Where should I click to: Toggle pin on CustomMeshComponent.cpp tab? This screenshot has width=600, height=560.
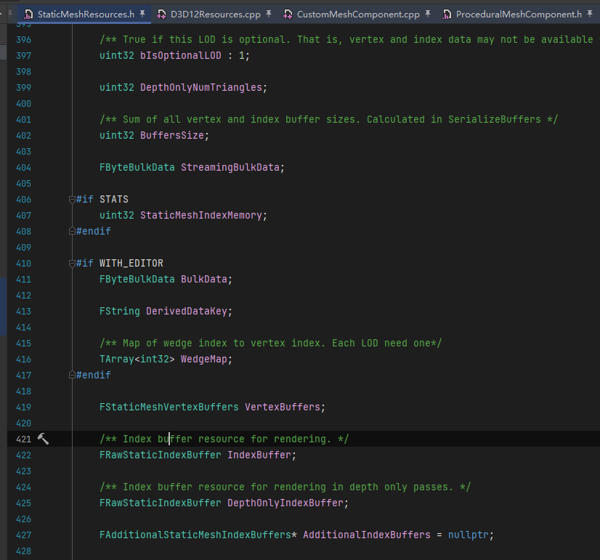tap(428, 14)
